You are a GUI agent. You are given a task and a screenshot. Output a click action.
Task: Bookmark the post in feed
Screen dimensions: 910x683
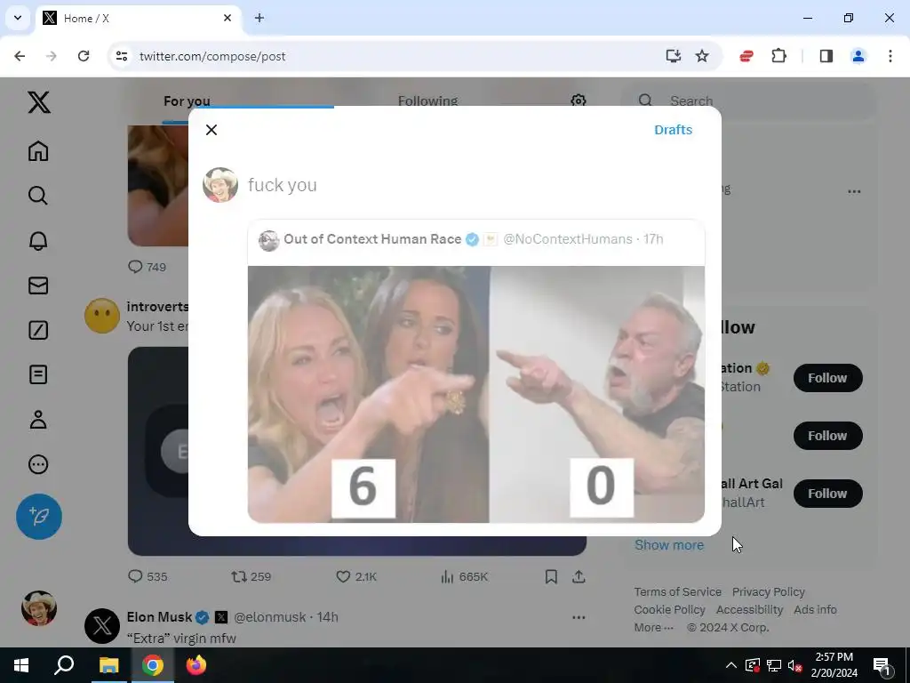[x=551, y=576]
